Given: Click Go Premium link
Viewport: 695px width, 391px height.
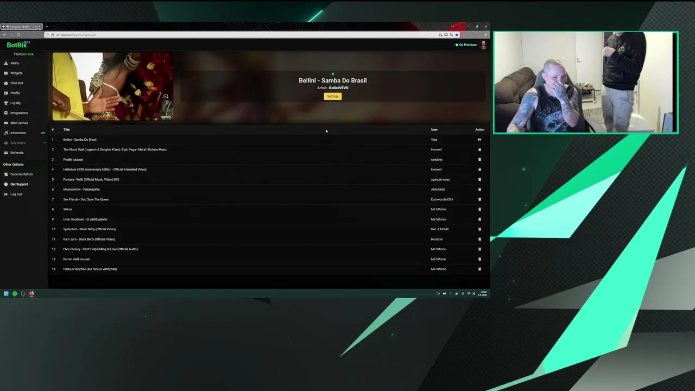Looking at the screenshot, I should pyautogui.click(x=466, y=45).
